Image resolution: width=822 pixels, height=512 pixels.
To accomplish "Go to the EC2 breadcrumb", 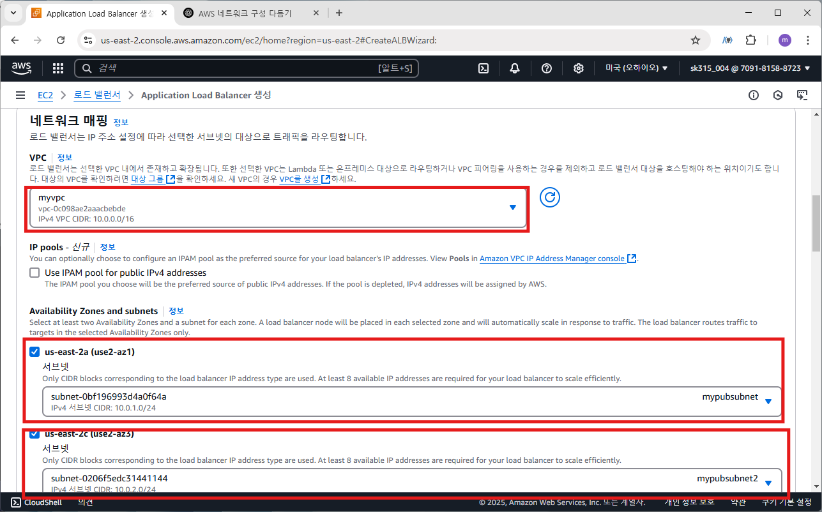I will pyautogui.click(x=45, y=95).
